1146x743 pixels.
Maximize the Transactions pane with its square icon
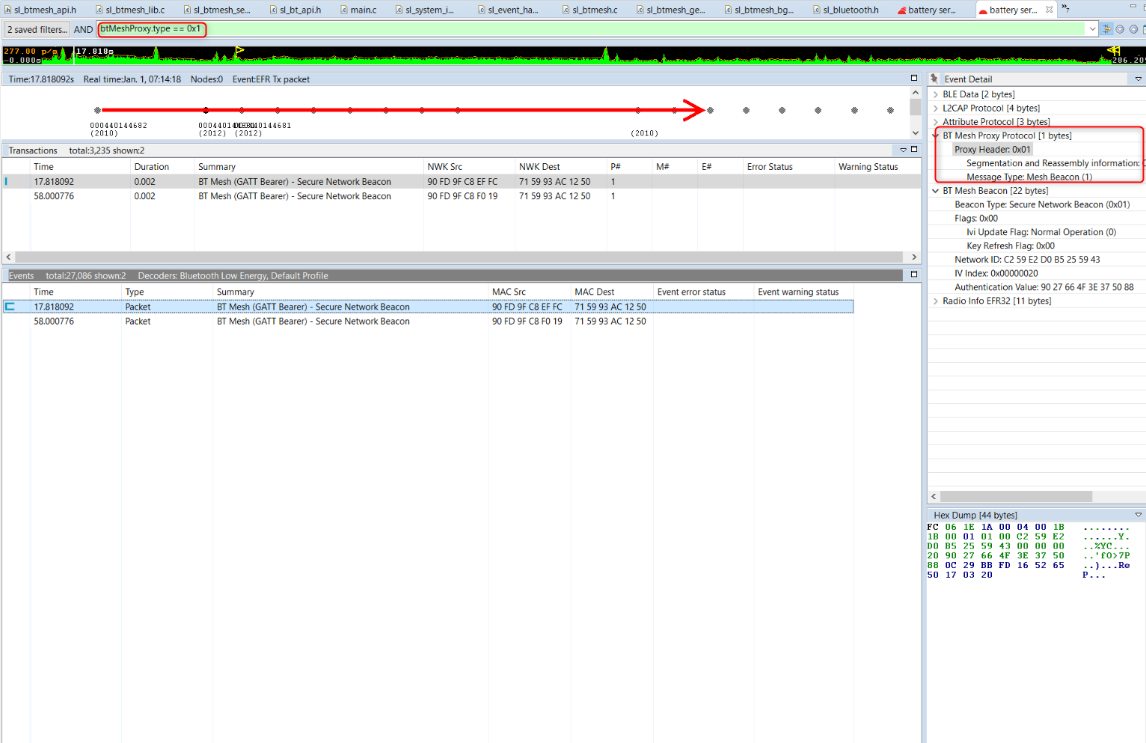[x=914, y=150]
